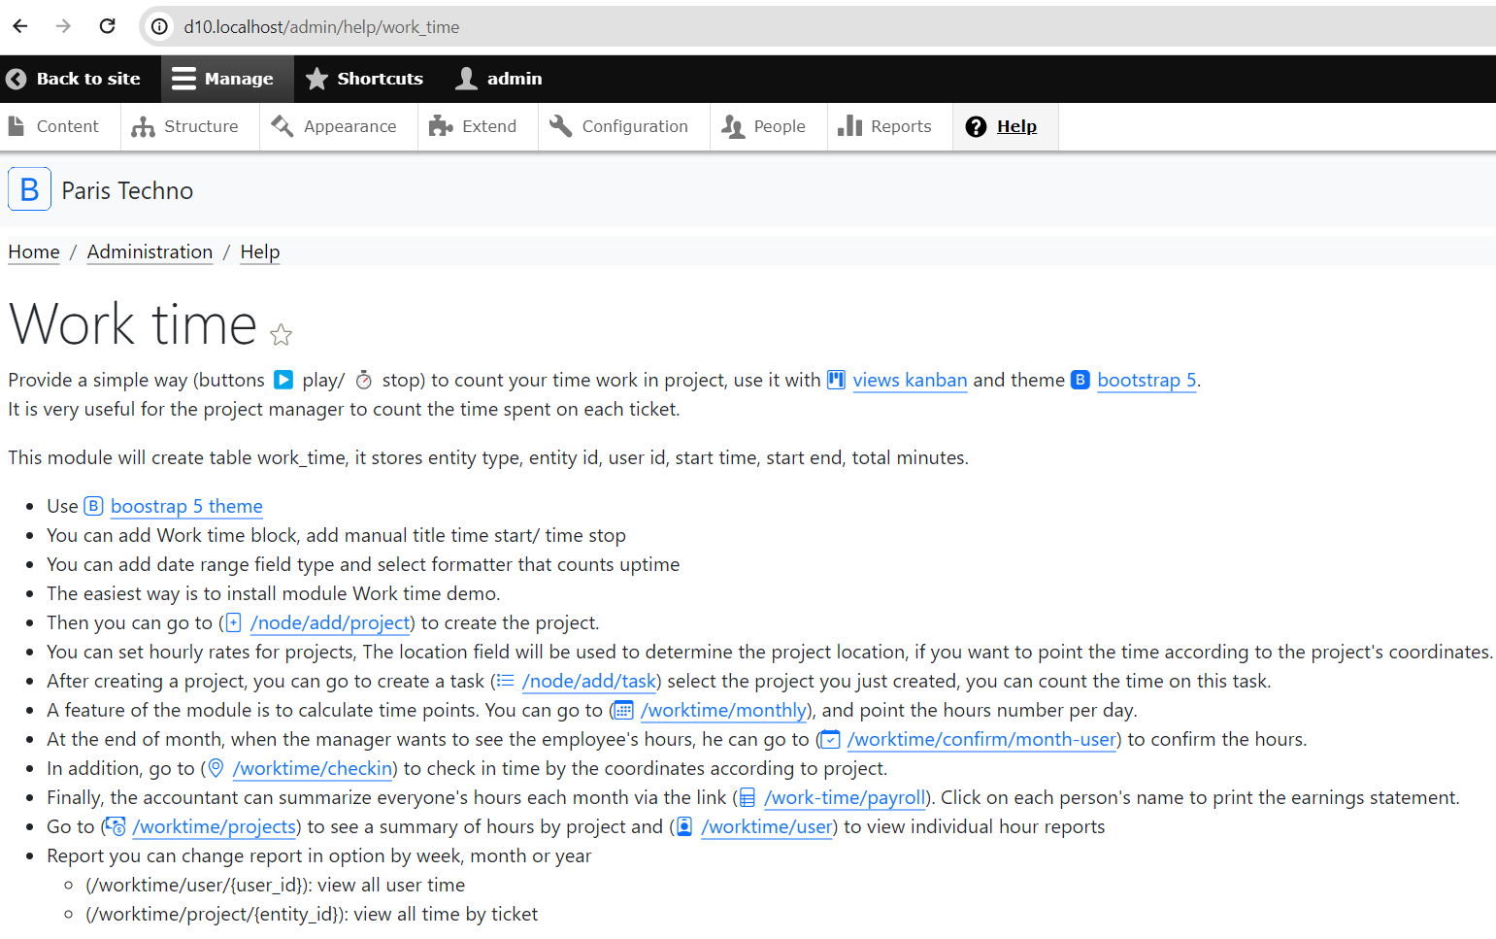Viewport: 1496px width, 939px height.
Task: Open the Configuration admin menu
Action: coord(618,126)
